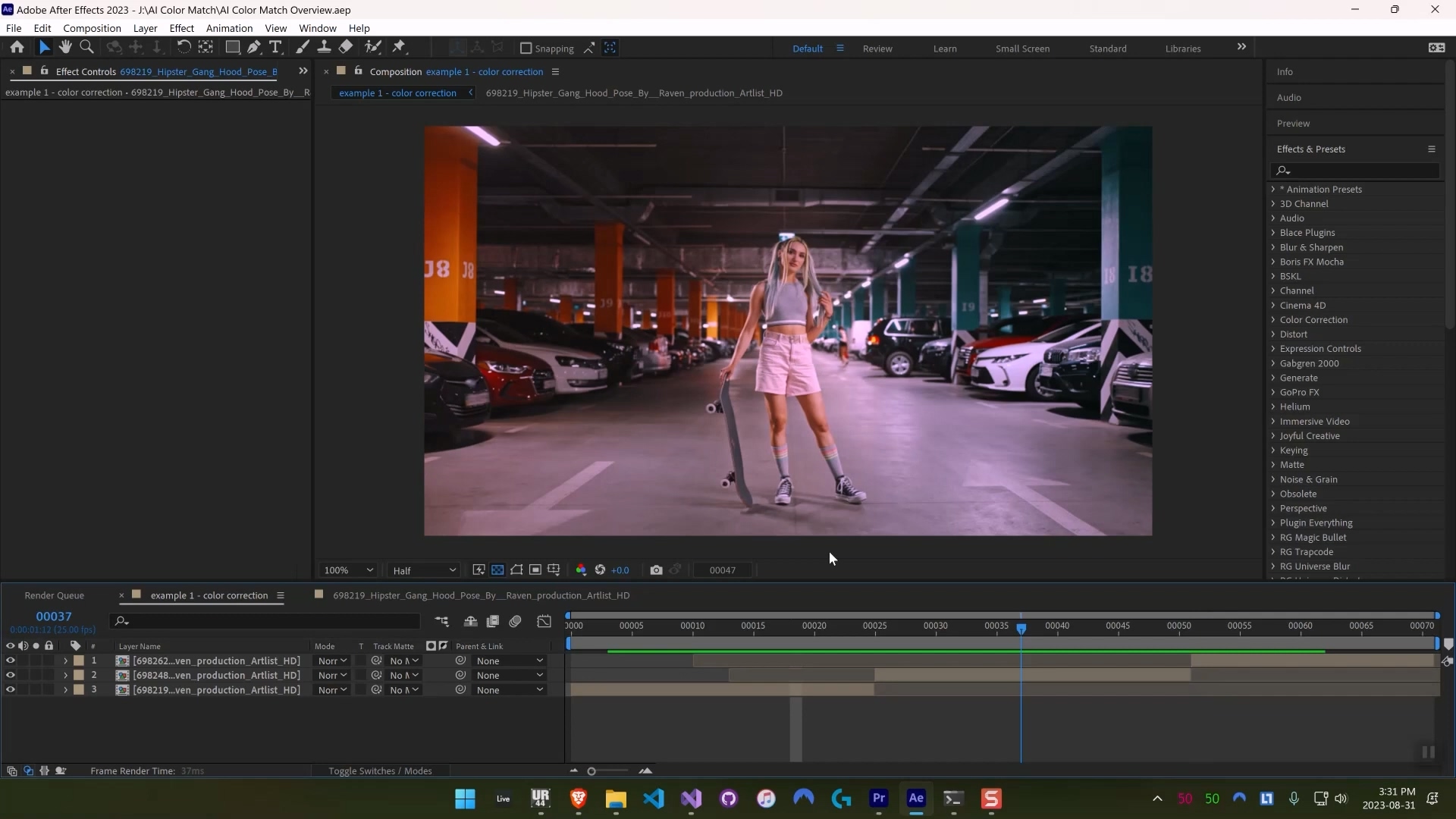Image resolution: width=1456 pixels, height=819 pixels.
Task: Select the Type tool
Action: coord(275,47)
